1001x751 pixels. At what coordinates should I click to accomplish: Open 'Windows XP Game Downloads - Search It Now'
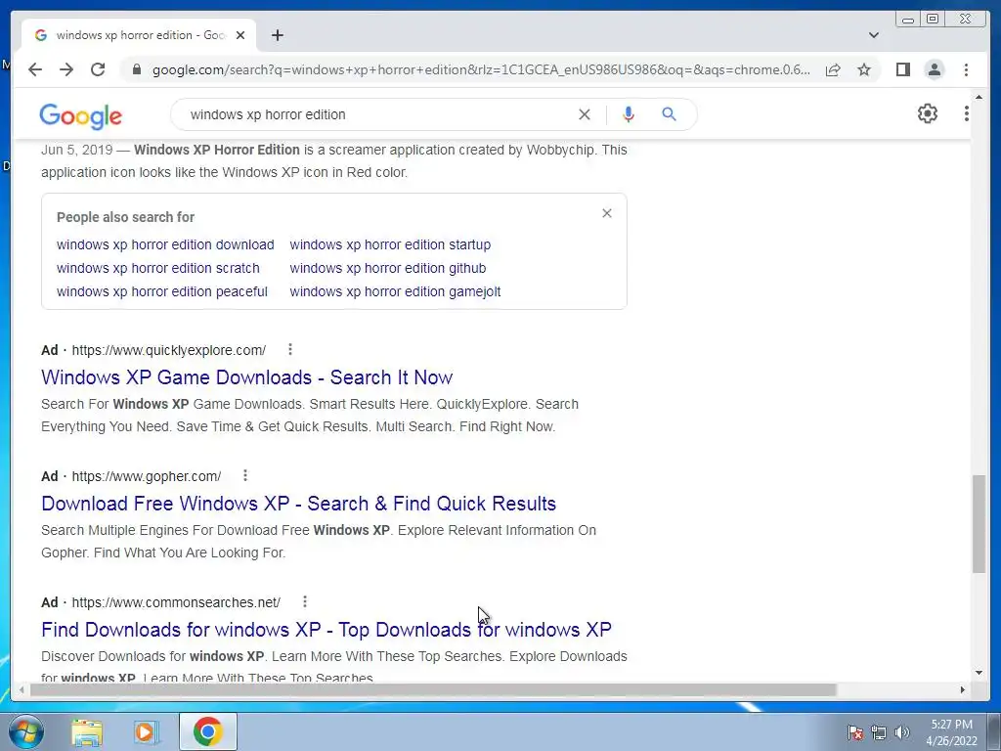click(x=247, y=377)
